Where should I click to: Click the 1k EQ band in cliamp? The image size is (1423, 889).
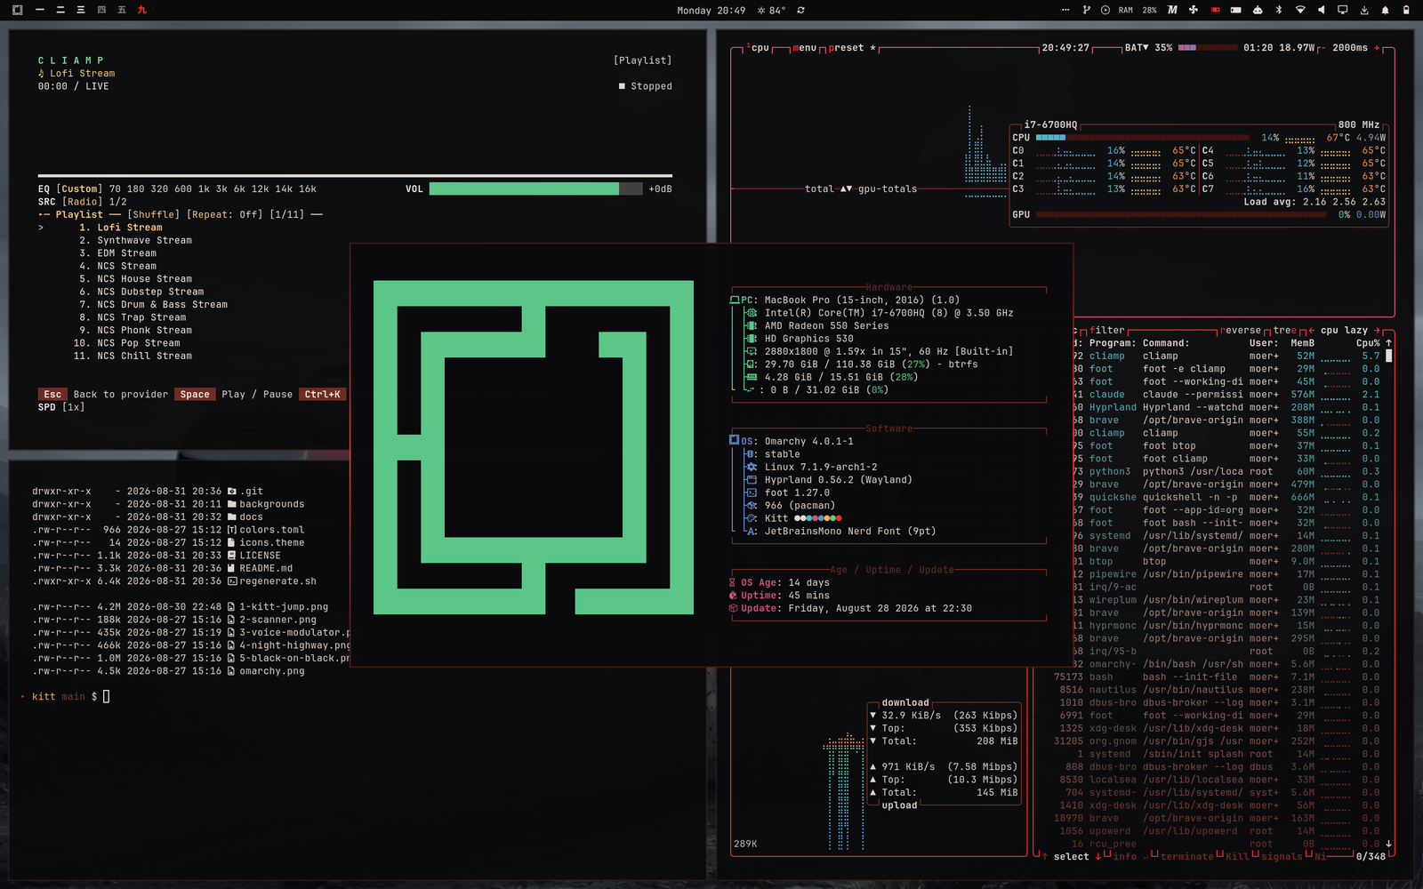tap(204, 188)
